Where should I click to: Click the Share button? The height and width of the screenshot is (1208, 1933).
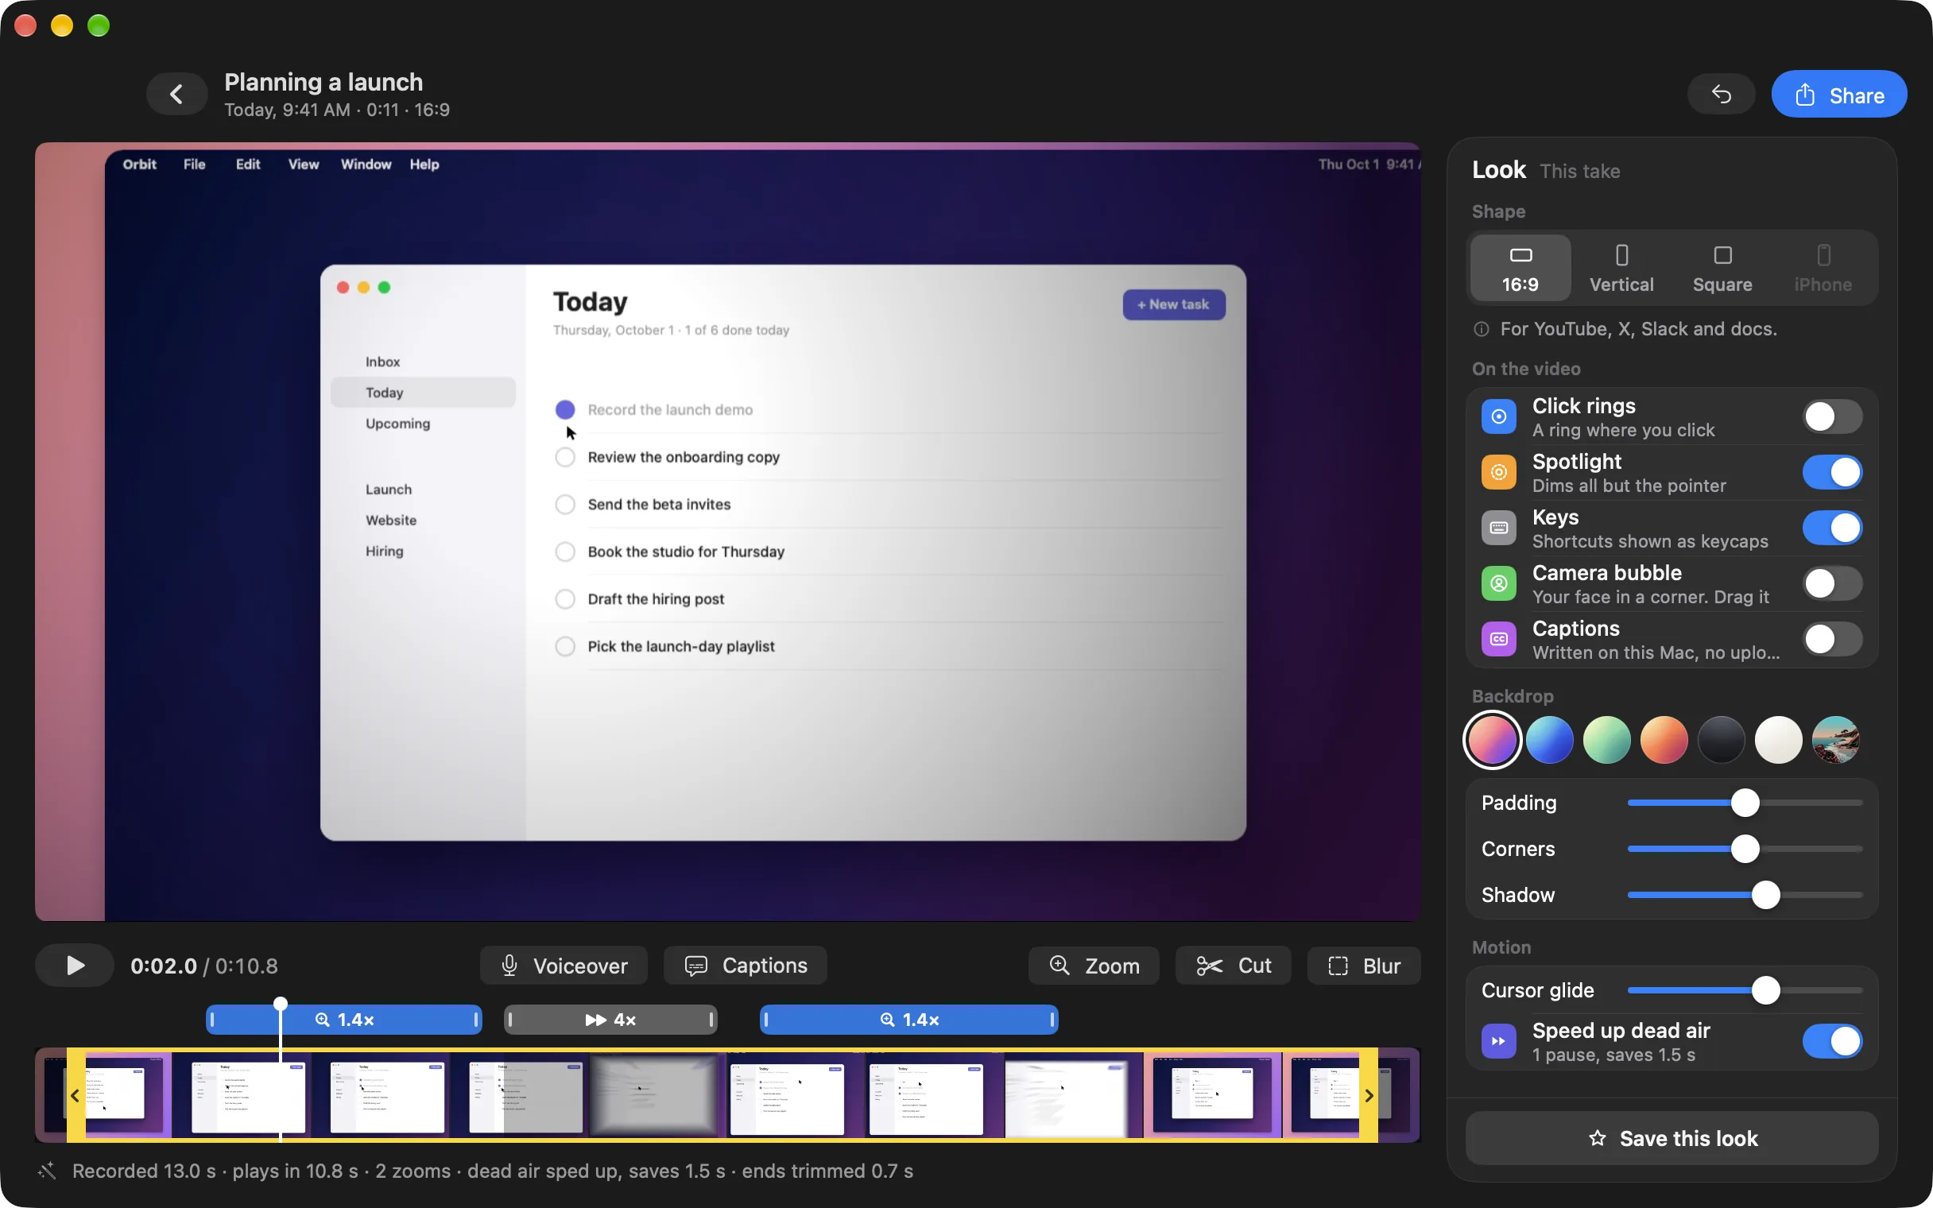pos(1839,95)
